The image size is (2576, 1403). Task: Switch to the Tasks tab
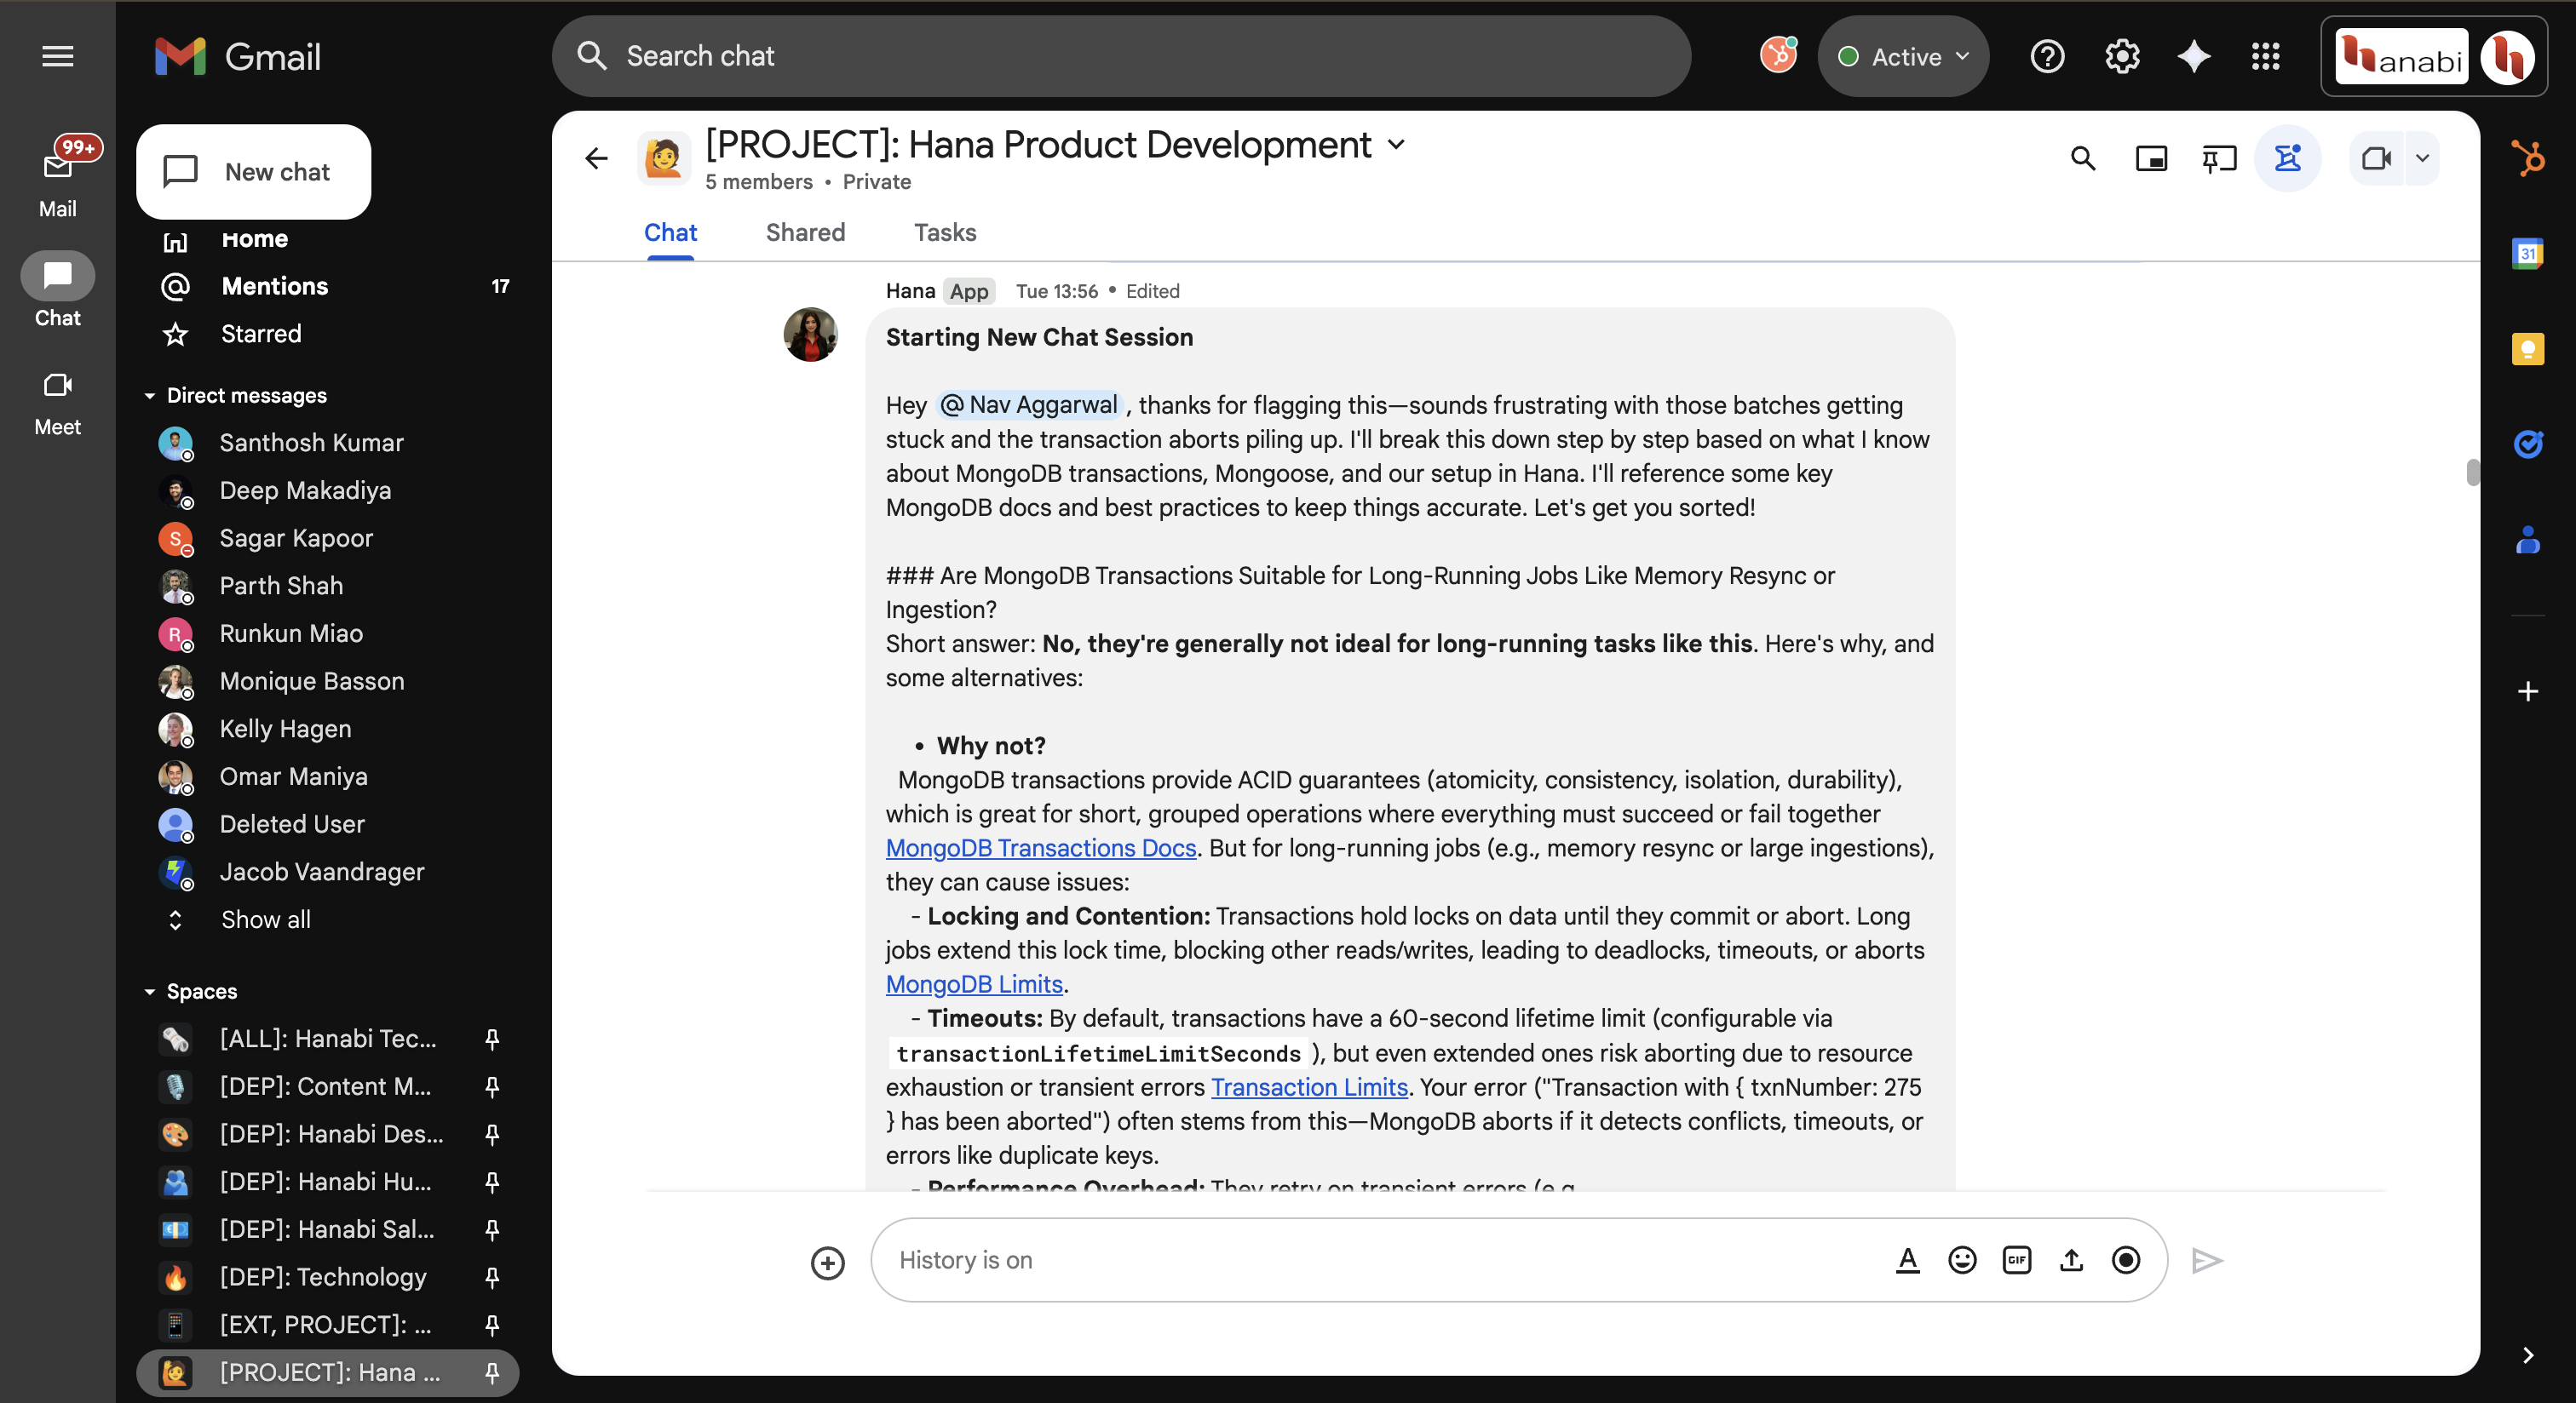[x=945, y=232]
